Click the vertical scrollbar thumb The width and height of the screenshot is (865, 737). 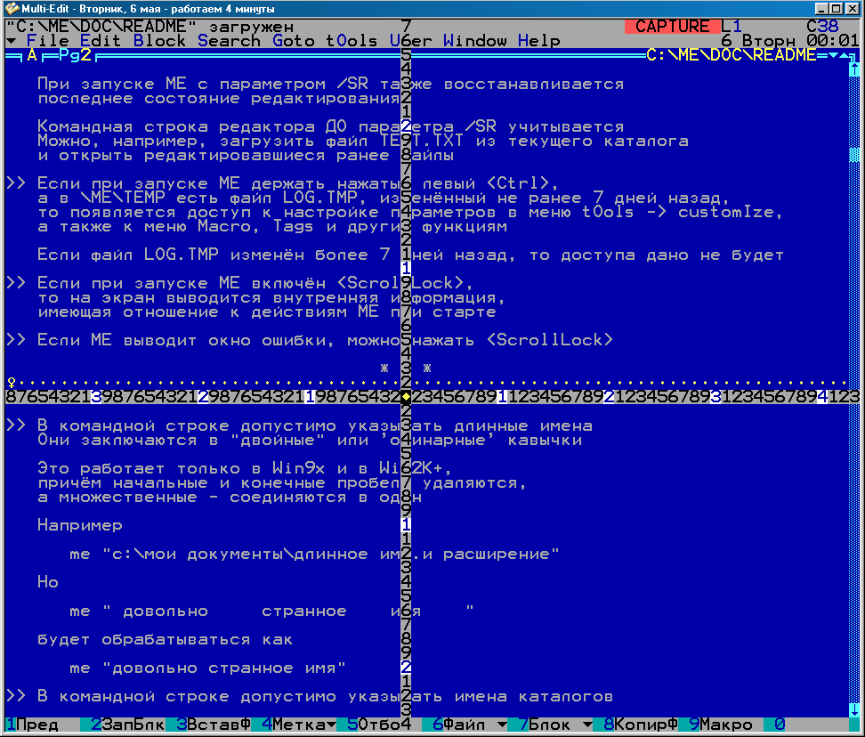854,155
